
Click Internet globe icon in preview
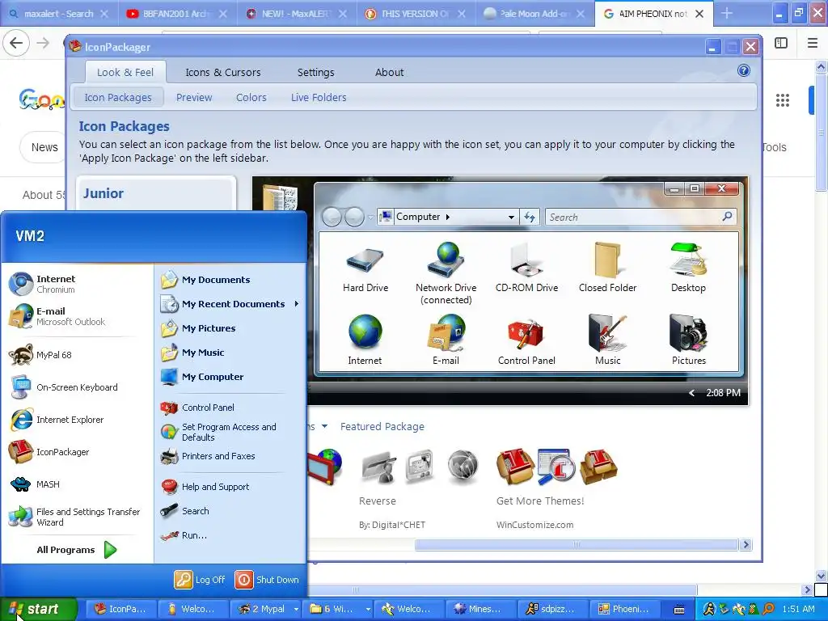(x=365, y=332)
